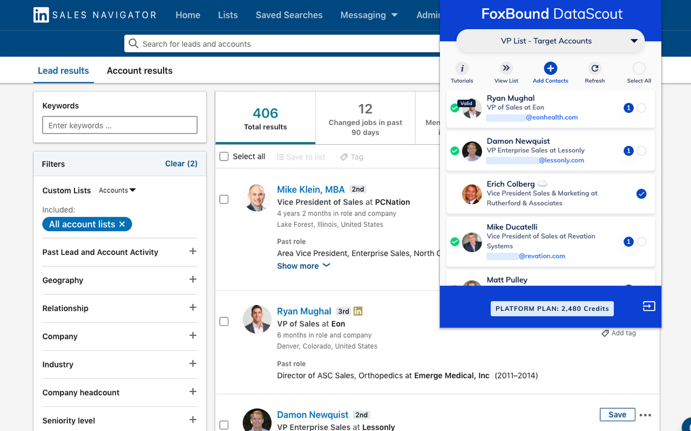Viewport: 691px width, 431px height.
Task: Click the Platform Plan 2,480 Credits button
Action: coord(552,309)
